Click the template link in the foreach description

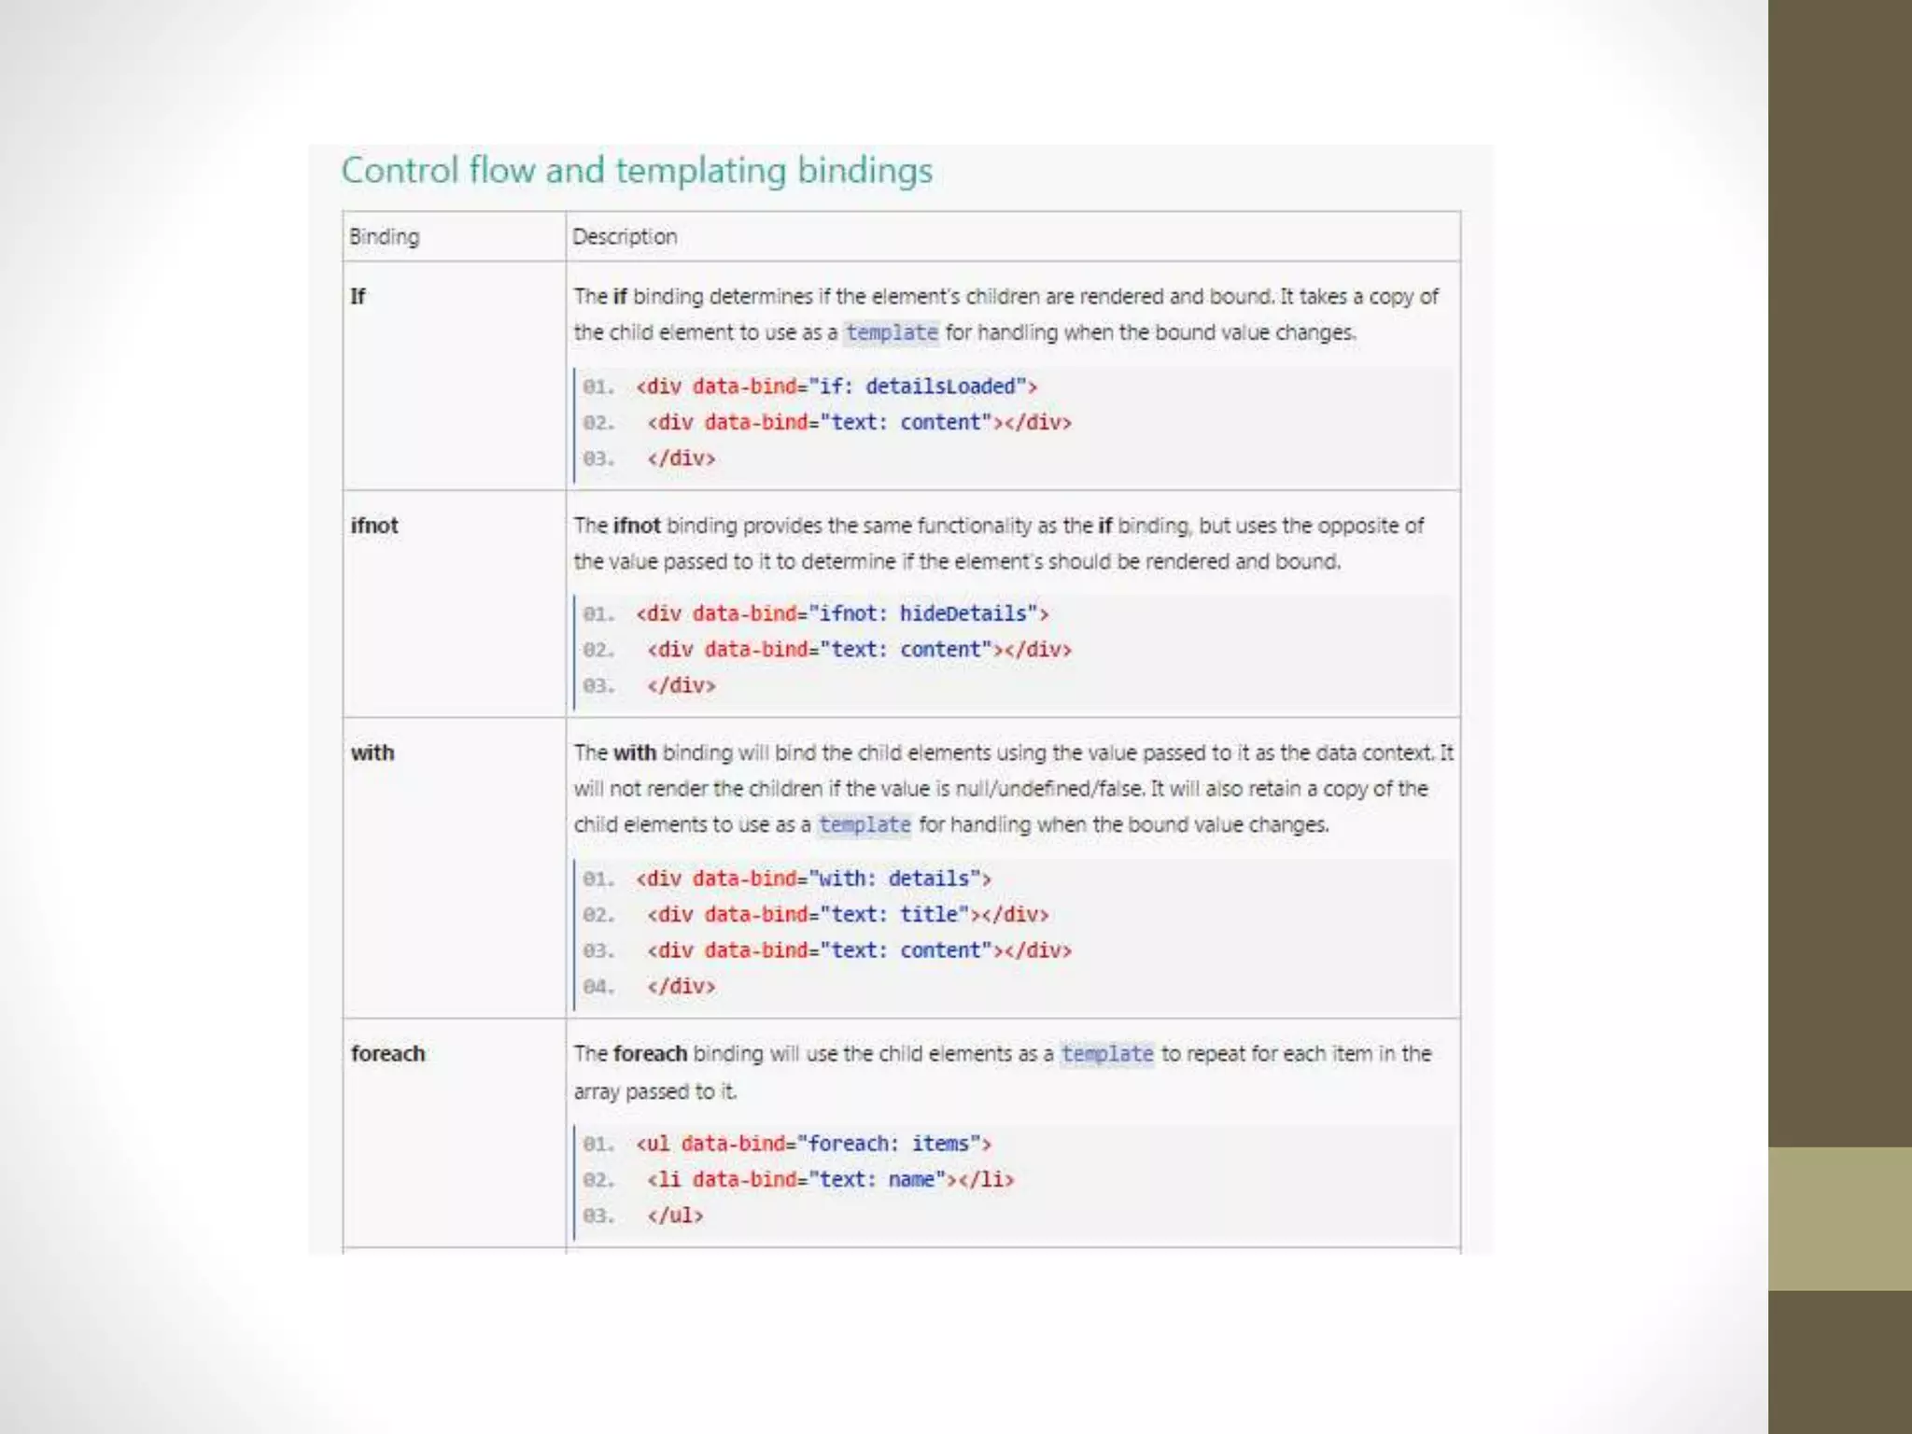click(1107, 1054)
